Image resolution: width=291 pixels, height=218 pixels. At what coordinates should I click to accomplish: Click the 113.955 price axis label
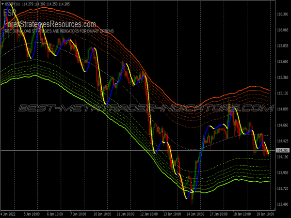tap(282, 173)
